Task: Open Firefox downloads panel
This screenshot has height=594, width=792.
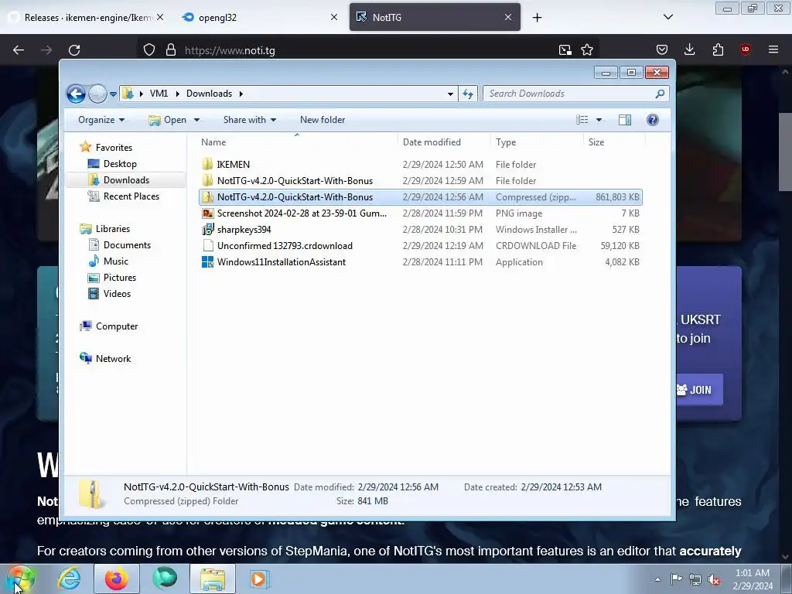Action: tap(689, 49)
